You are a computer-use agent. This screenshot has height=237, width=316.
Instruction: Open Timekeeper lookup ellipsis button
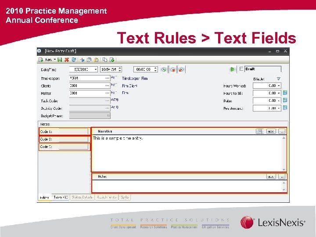click(108, 78)
